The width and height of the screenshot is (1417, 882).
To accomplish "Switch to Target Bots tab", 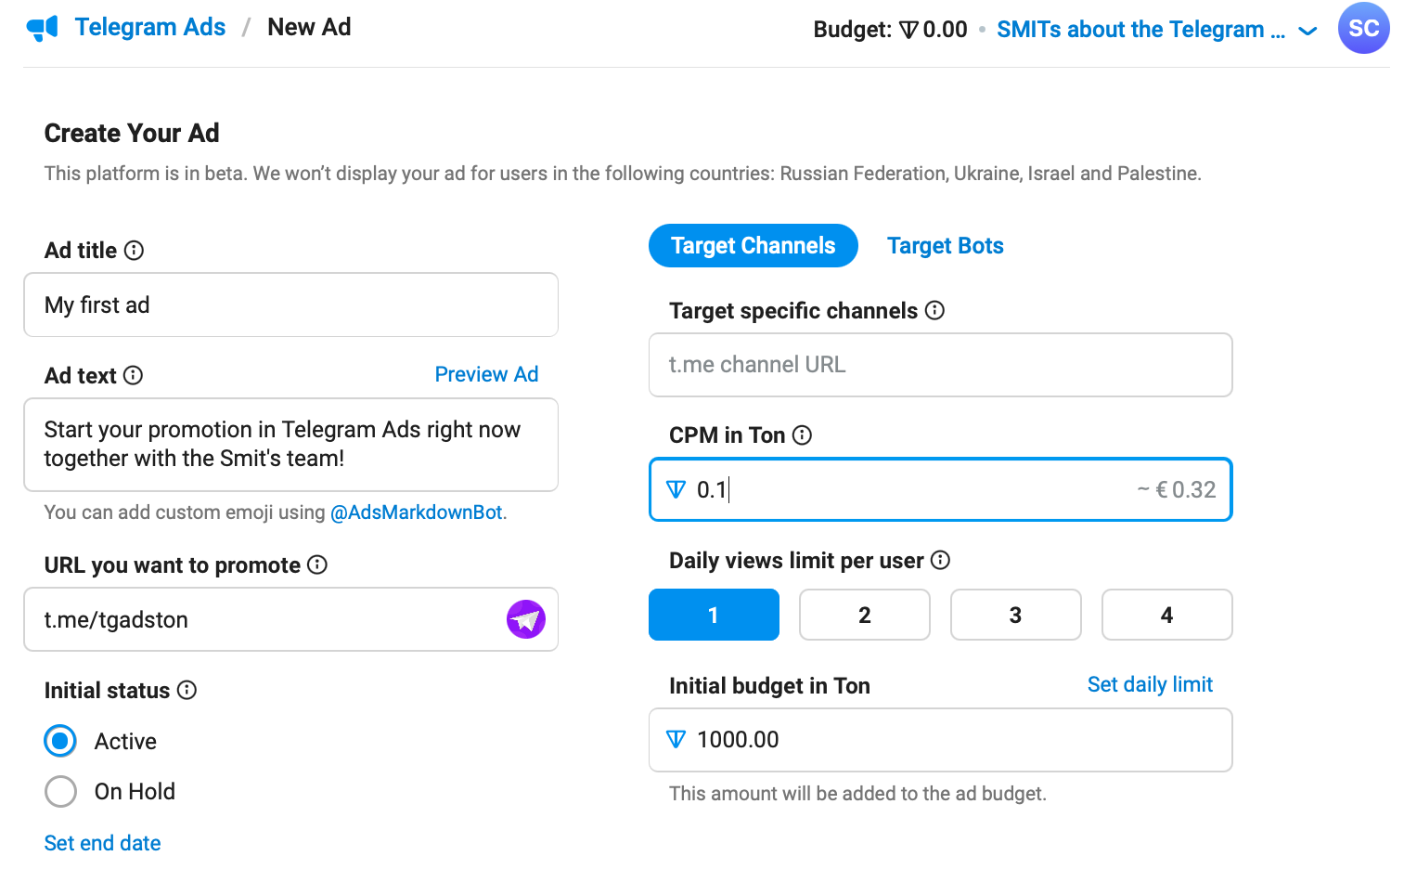I will pyautogui.click(x=946, y=245).
